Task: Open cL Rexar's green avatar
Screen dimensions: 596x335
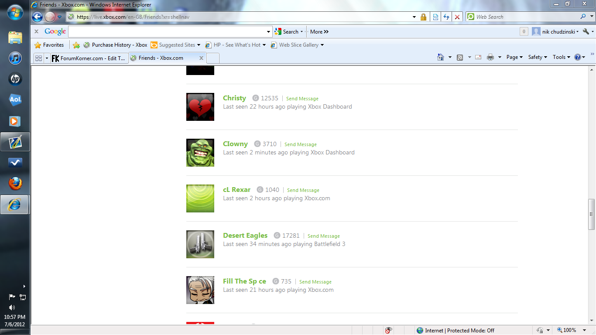Action: [x=200, y=198]
